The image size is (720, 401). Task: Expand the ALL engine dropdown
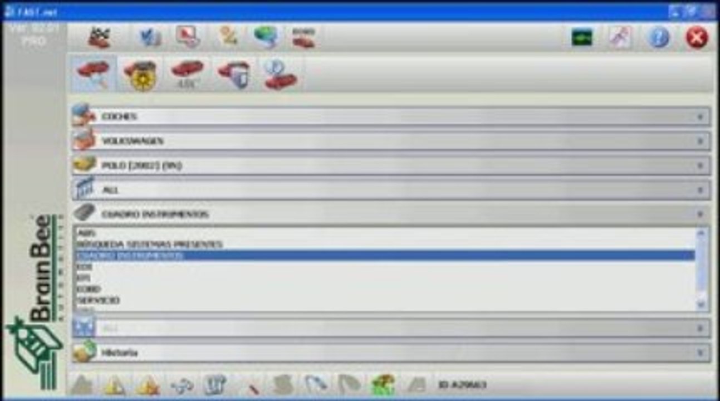(x=701, y=190)
